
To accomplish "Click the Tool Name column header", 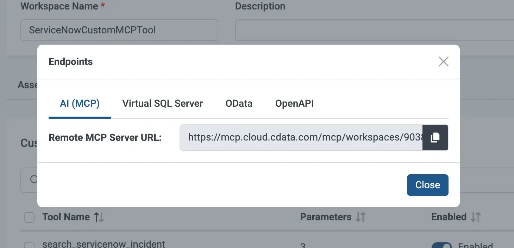I will pos(66,217).
